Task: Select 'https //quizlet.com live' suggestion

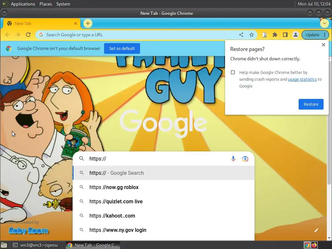Action: (x=163, y=201)
